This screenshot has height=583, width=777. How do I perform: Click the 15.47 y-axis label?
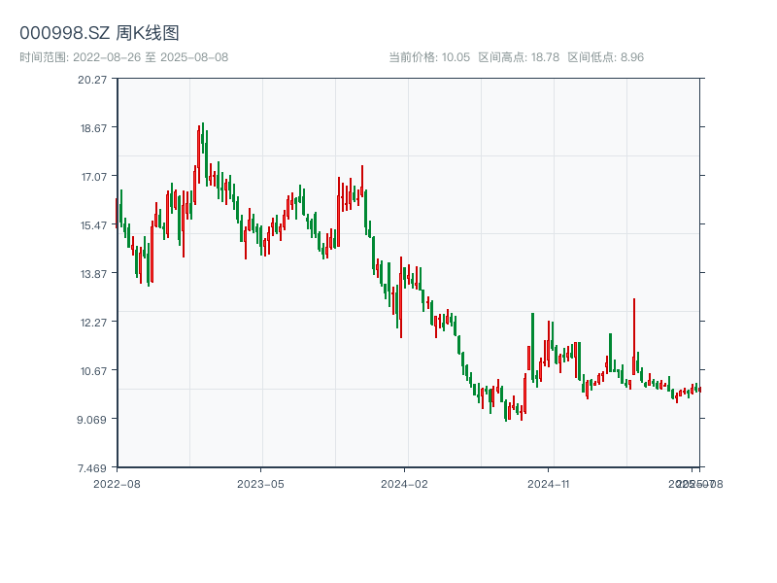[92, 224]
